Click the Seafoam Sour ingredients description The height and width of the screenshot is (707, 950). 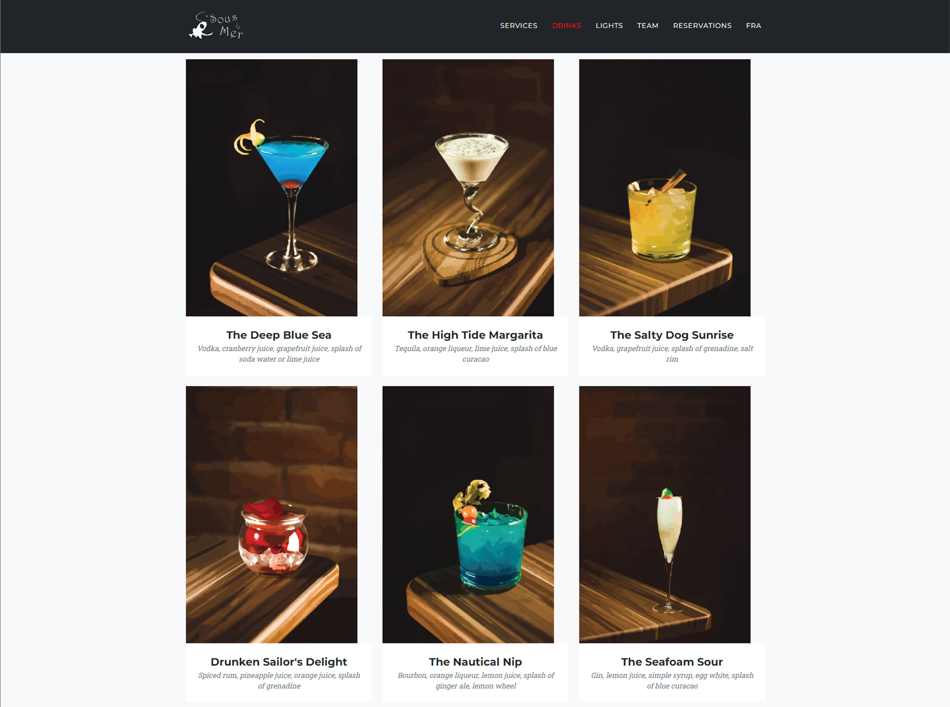[672, 681]
